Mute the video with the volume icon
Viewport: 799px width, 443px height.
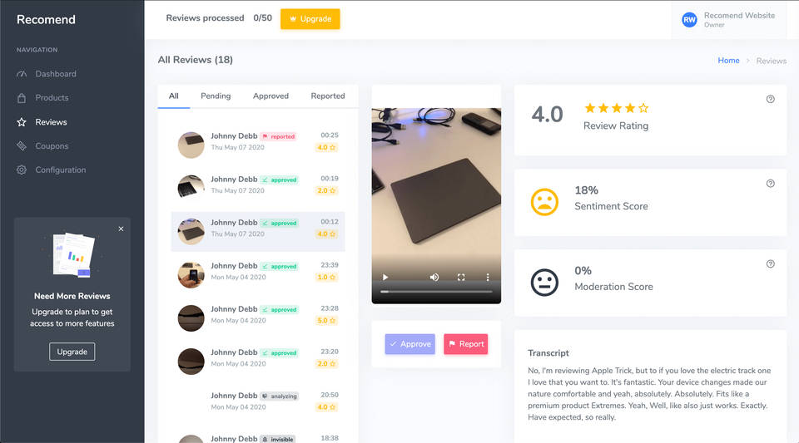tap(434, 278)
